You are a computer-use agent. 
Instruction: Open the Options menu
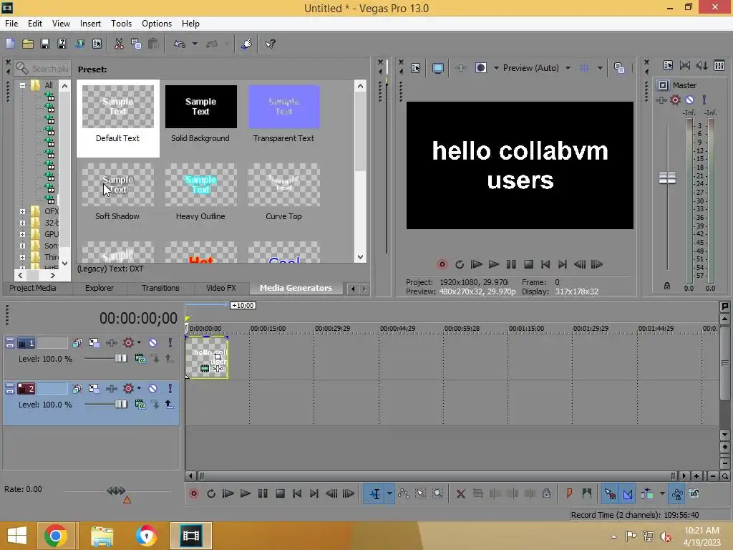pos(157,24)
